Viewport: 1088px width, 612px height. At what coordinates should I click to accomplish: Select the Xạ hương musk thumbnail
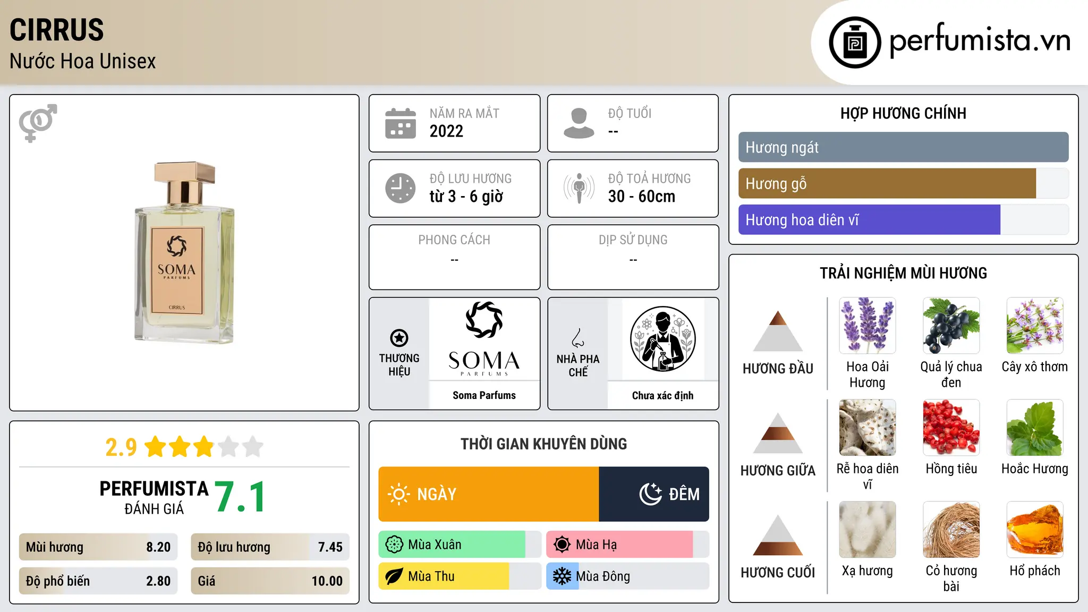point(868,530)
